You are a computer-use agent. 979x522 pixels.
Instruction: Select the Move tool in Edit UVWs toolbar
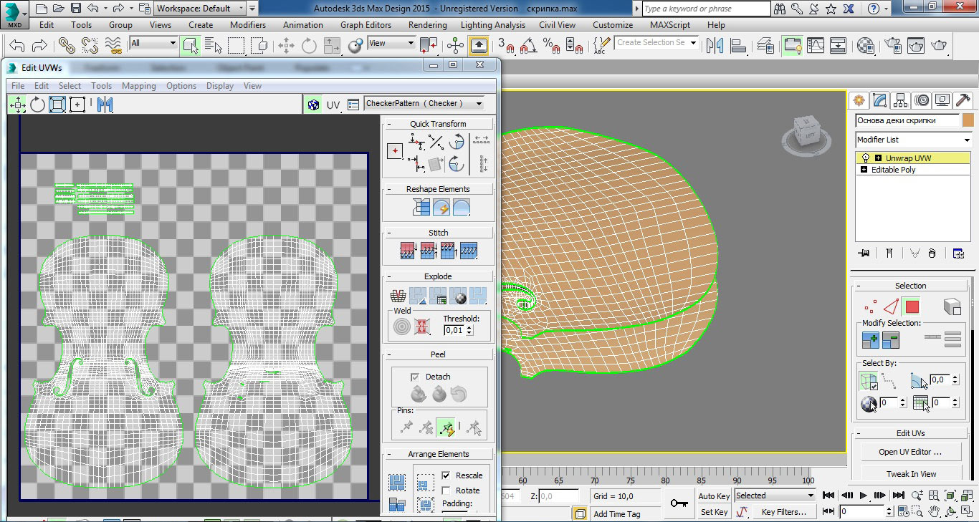[x=18, y=105]
